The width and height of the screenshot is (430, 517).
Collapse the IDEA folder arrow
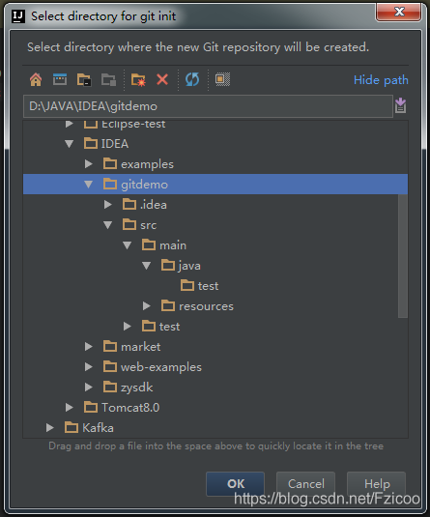69,144
